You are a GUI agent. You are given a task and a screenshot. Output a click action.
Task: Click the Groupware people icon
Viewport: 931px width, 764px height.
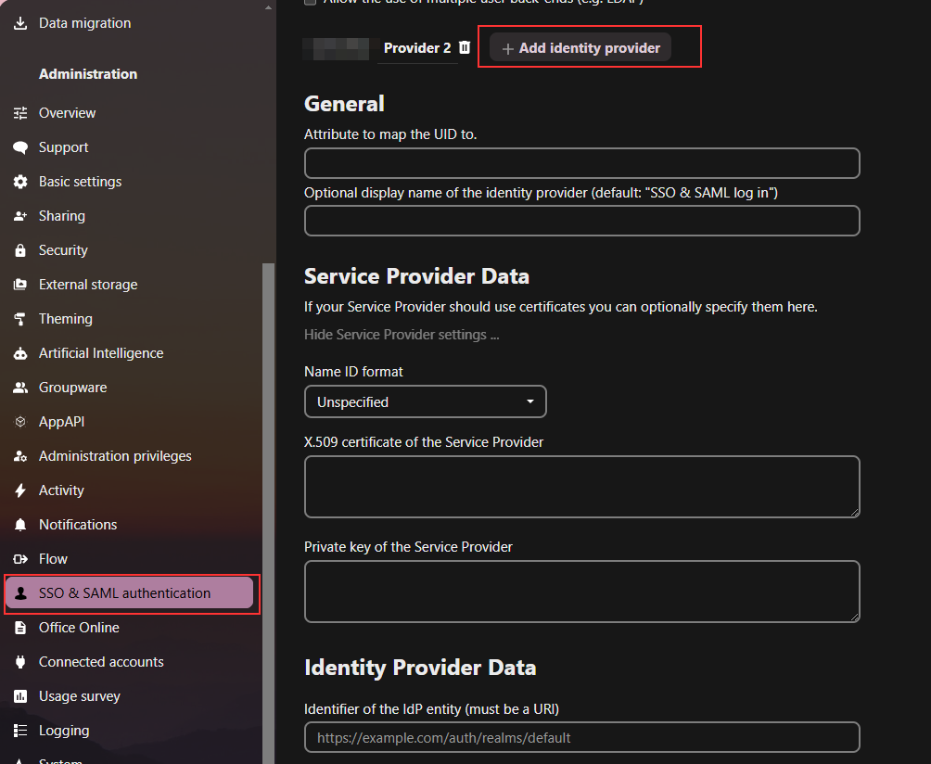click(20, 388)
